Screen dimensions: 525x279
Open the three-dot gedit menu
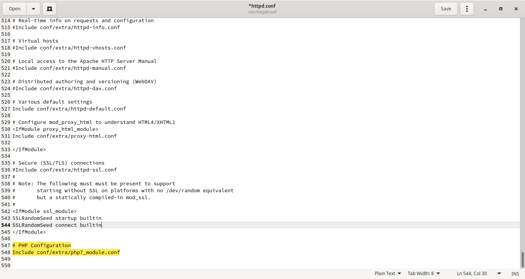pos(467,9)
